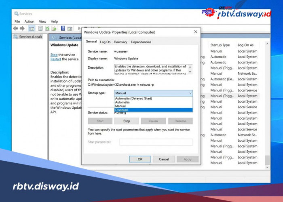Go to the Dependencies tab

pyautogui.click(x=141, y=42)
